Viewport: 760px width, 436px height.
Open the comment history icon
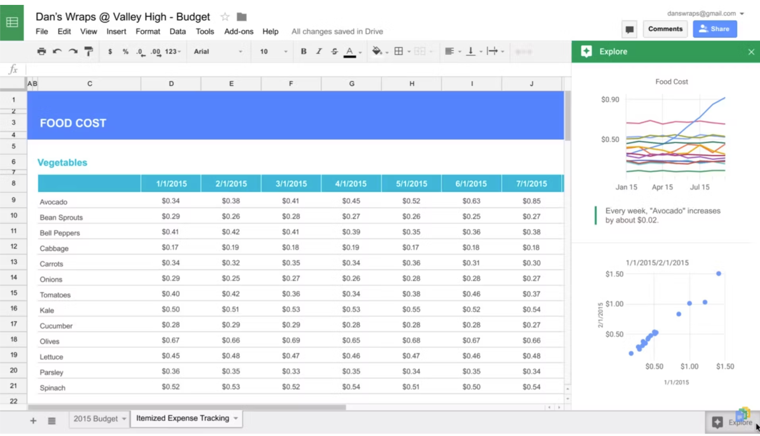[629, 29]
